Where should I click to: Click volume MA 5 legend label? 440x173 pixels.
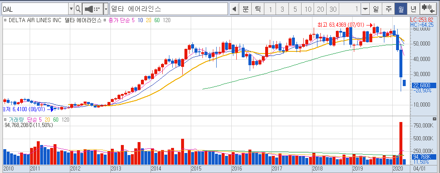pyautogui.click(x=40, y=120)
